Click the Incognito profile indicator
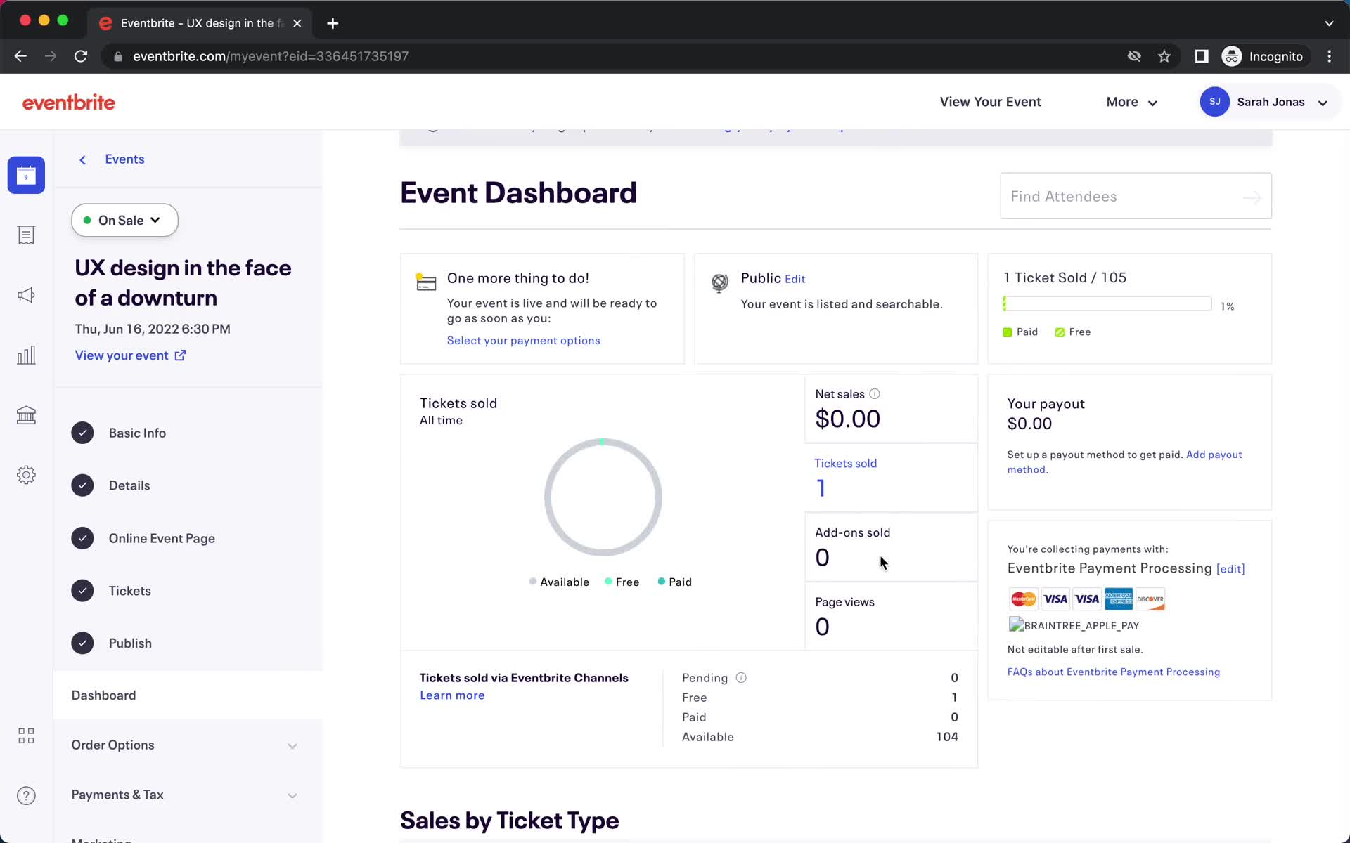The image size is (1350, 843). [1264, 56]
